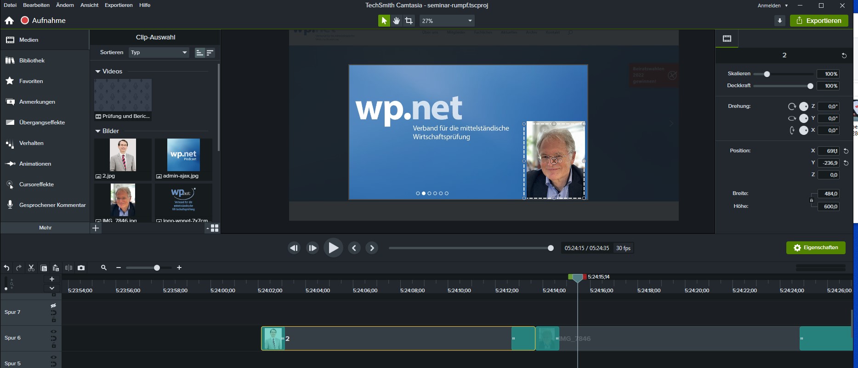
Task: Click the plus button to import media
Action: point(96,228)
